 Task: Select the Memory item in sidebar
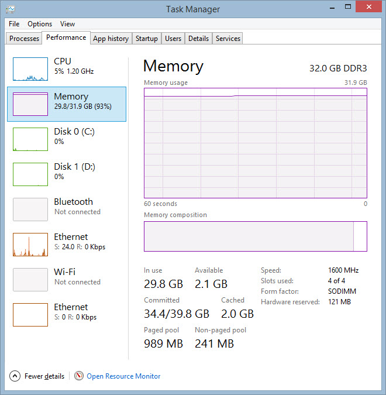click(67, 104)
